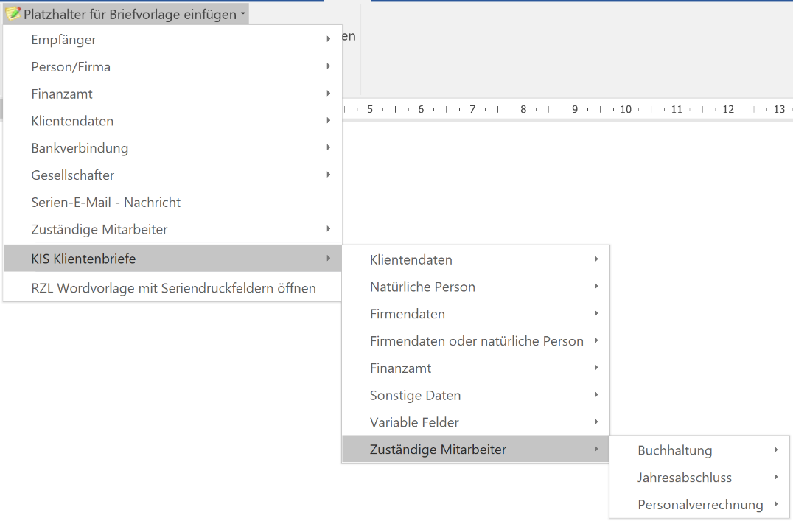Click RZL Wordvorlage mit Seriendruckfeldern öffnen

pos(173,288)
